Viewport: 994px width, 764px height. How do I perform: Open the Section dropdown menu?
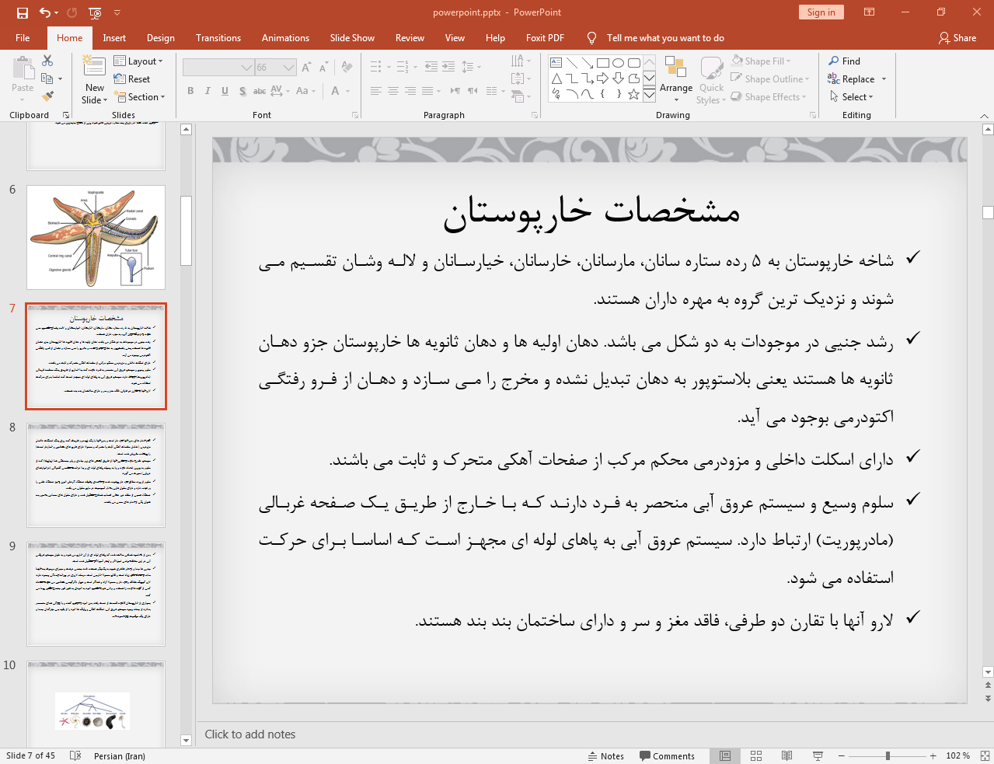coord(141,97)
